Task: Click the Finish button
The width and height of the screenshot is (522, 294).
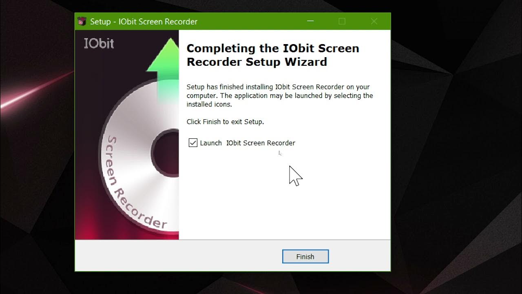Action: (x=305, y=256)
